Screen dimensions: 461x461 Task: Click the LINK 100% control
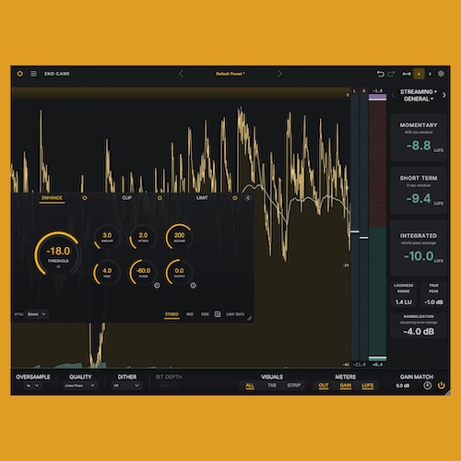tap(235, 314)
